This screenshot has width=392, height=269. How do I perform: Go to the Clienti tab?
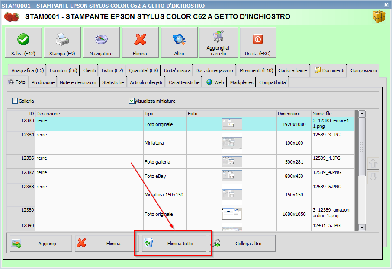pyautogui.click(x=89, y=70)
